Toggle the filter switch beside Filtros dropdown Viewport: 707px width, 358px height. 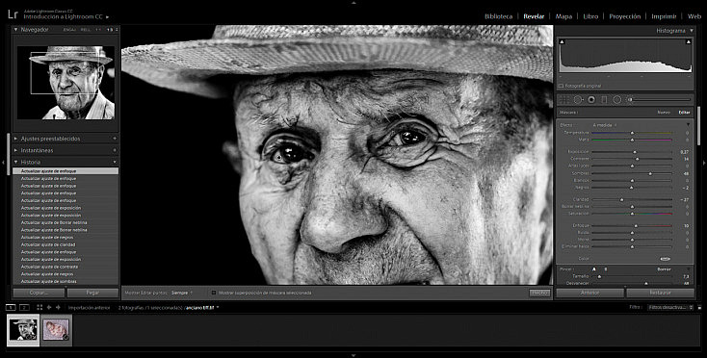coord(699,308)
